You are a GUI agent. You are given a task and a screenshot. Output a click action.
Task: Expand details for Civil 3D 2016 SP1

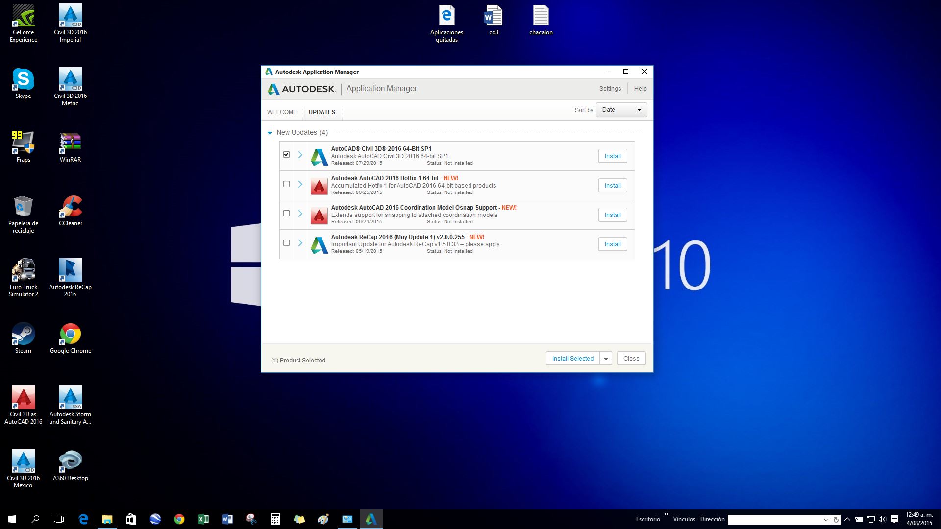point(300,155)
